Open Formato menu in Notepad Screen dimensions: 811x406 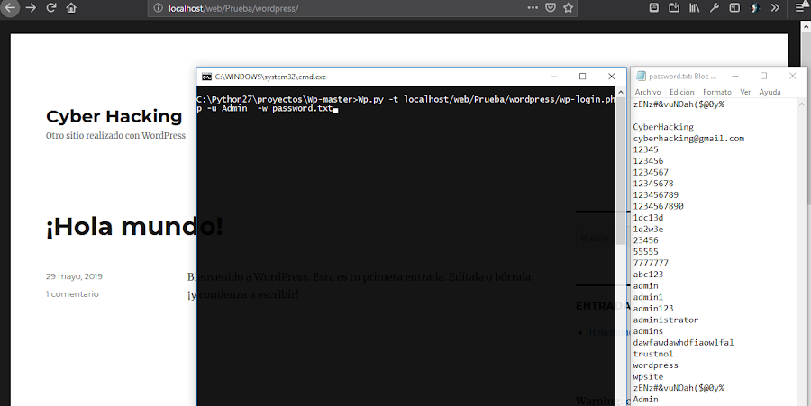tap(717, 92)
